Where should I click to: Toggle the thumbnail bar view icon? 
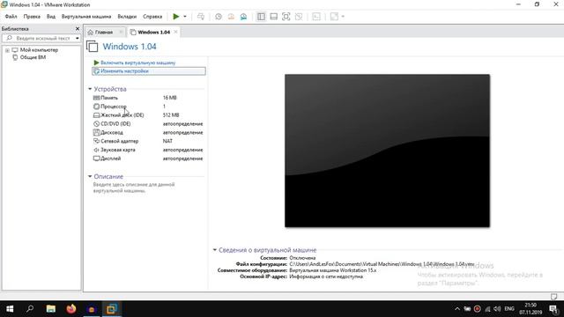pyautogui.click(x=274, y=17)
